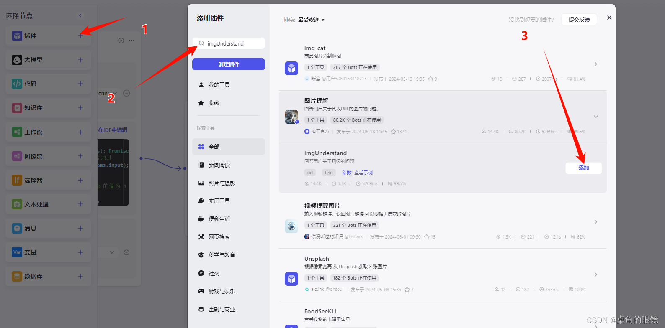The width and height of the screenshot is (665, 328).
Task: Click the 视频提取图片 plugin icon
Action: click(291, 226)
